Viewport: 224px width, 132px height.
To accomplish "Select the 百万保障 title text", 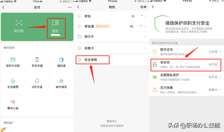I will pyautogui.click(x=167, y=88).
